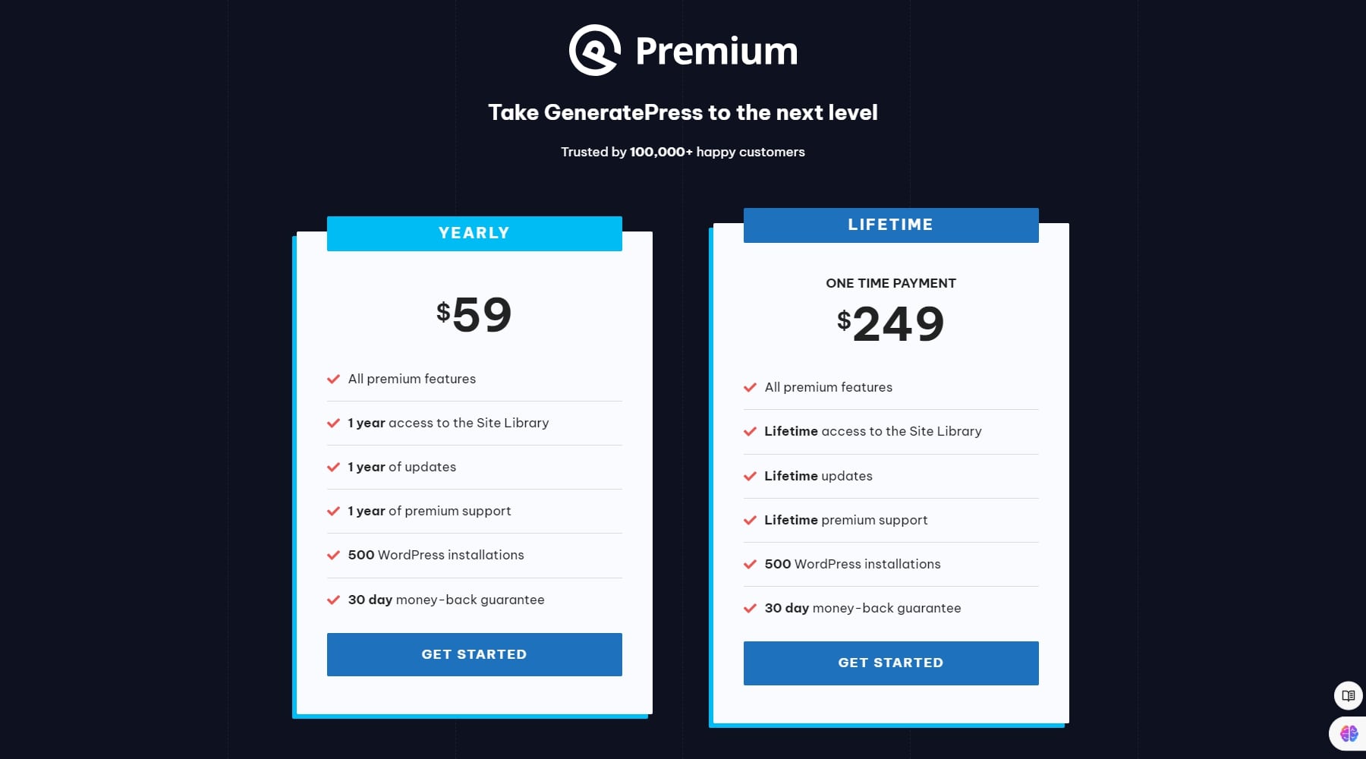The width and height of the screenshot is (1366, 759).
Task: Select the Premium heading text
Action: 714,51
